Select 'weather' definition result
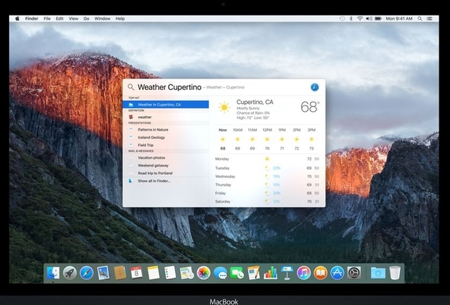 (x=166, y=117)
